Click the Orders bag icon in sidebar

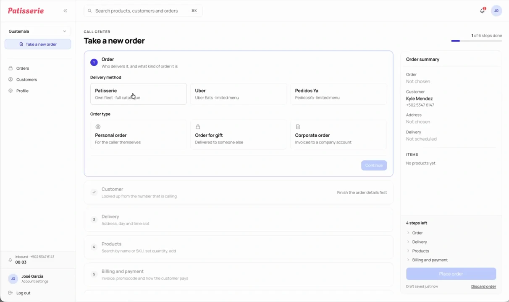pyautogui.click(x=10, y=68)
